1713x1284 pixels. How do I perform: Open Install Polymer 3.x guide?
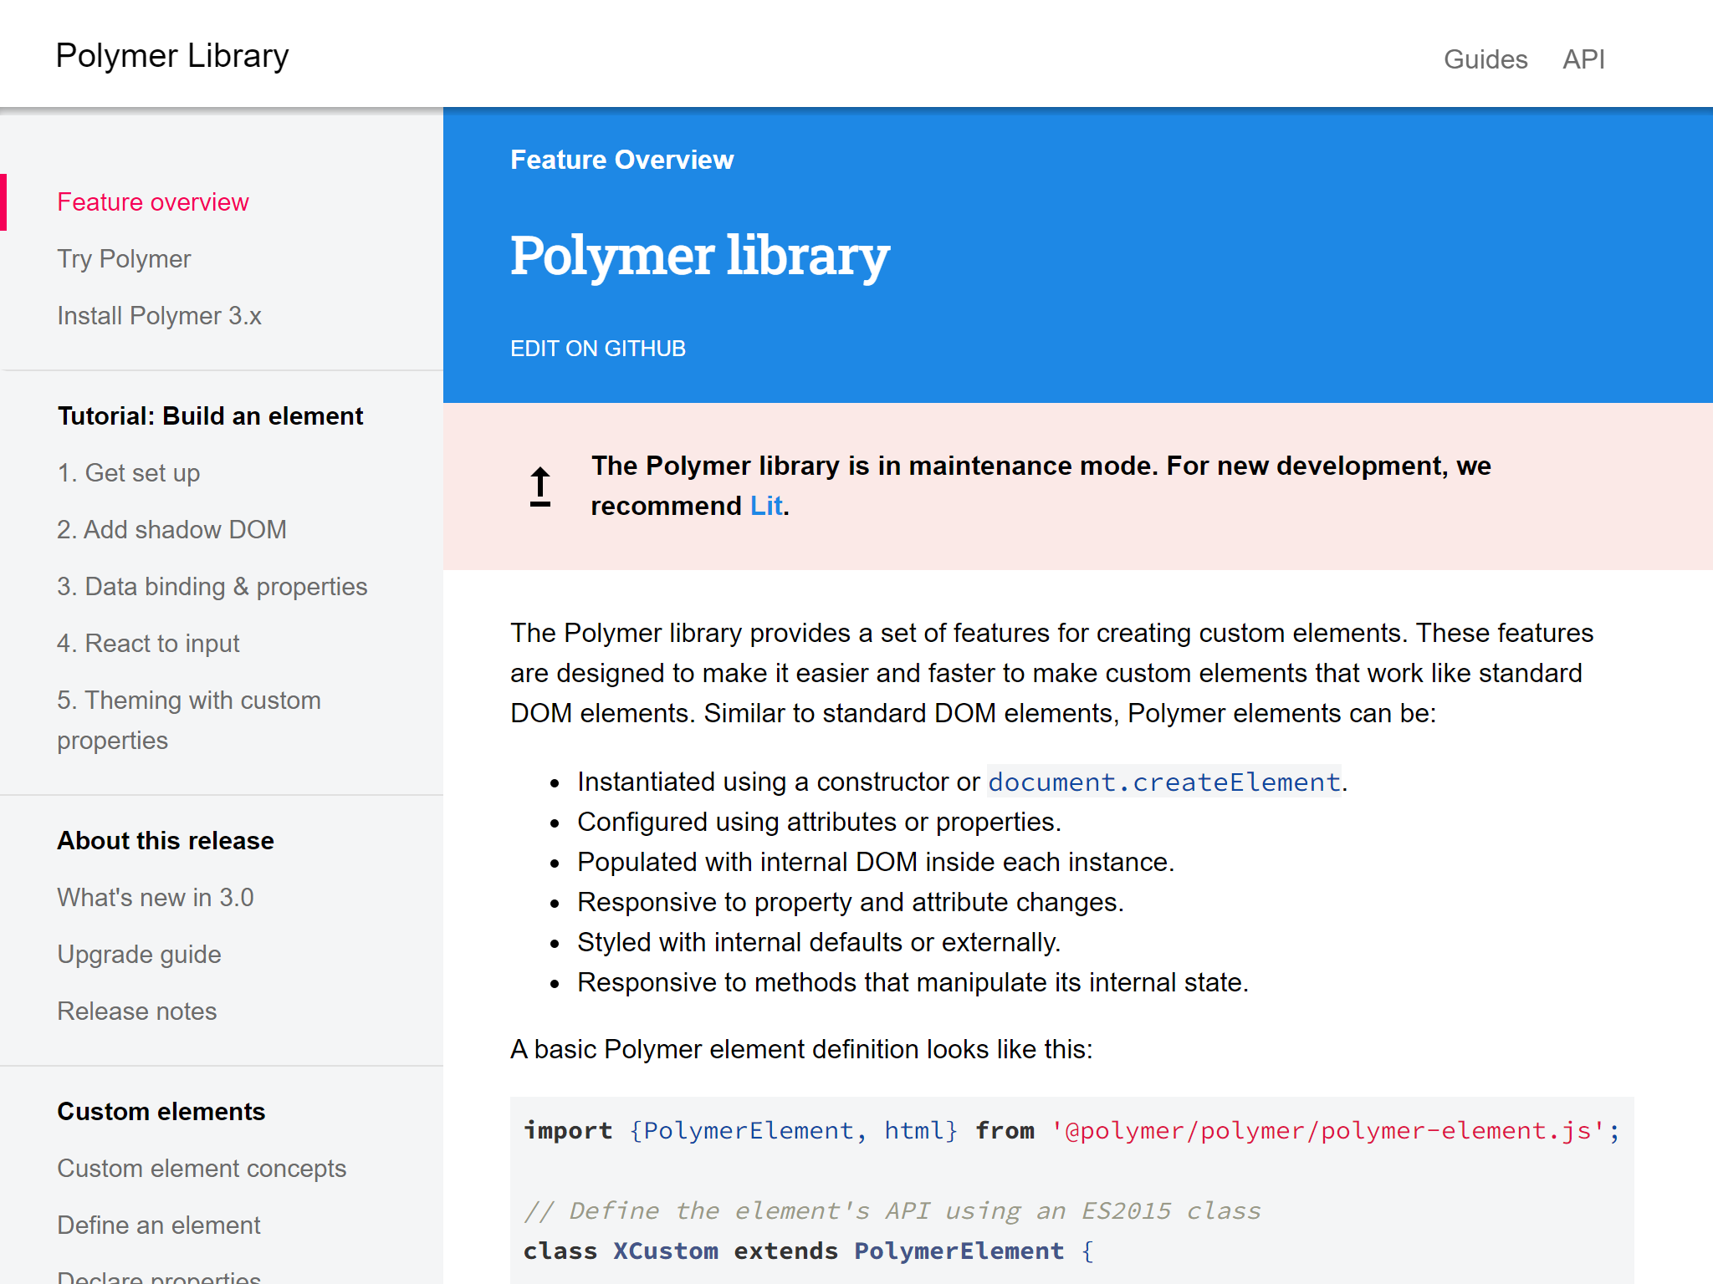tap(159, 315)
